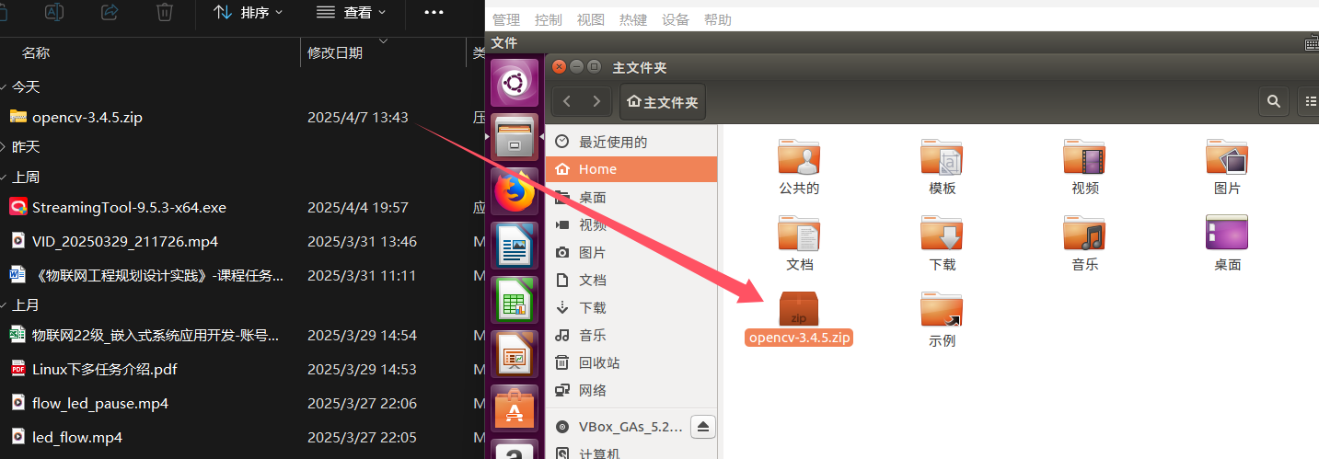The width and height of the screenshot is (1319, 459).
Task: Open the 查看 view dropdown
Action: tap(351, 12)
